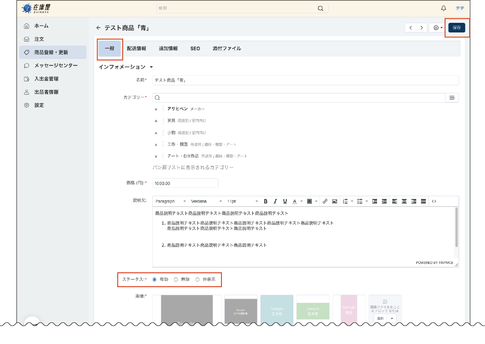Image resolution: width=485 pixels, height=344 pixels.
Task: Open the Verdana font dropdown
Action: click(x=206, y=201)
